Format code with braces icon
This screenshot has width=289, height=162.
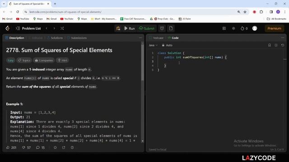click(x=276, y=45)
